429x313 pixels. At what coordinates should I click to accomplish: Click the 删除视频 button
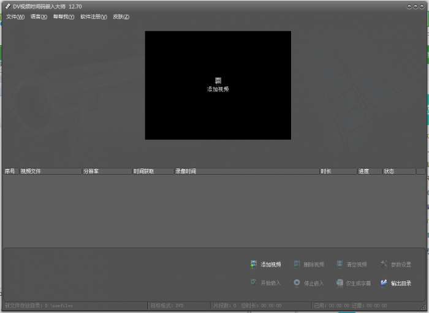coord(309,265)
